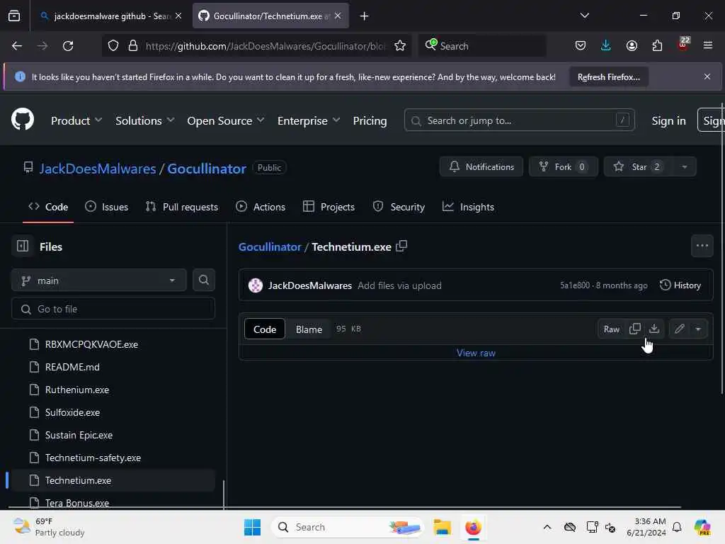The image size is (725, 544).
Task: Open a new browser tab
Action: (364, 16)
